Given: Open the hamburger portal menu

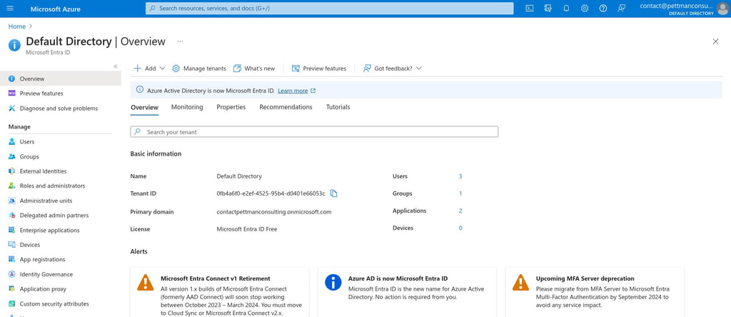Looking at the screenshot, I should pyautogui.click(x=10, y=9).
